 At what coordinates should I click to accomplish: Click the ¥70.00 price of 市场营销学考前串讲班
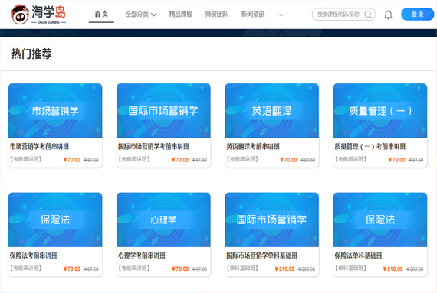[x=72, y=160]
